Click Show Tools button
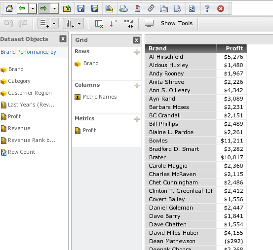This screenshot has width=273, height=250. click(x=177, y=23)
